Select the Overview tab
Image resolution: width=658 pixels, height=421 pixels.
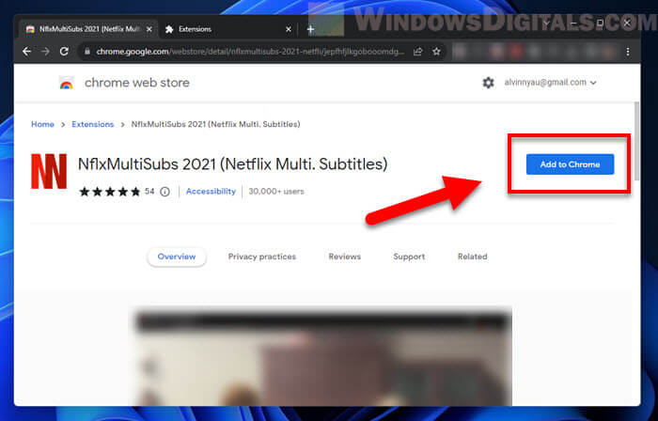point(177,257)
